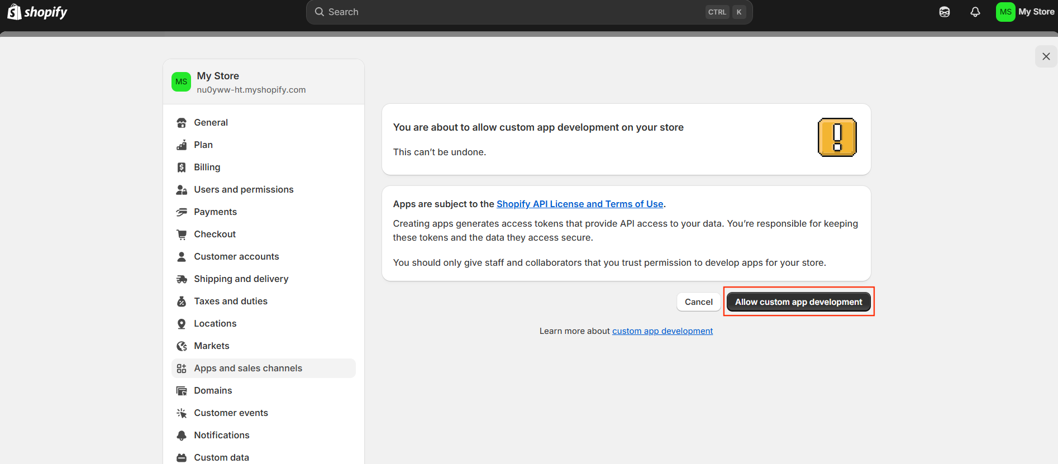This screenshot has height=464, width=1058.
Task: Open Customer accounts settings
Action: (264, 256)
